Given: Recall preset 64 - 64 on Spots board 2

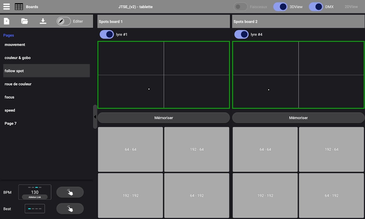Looking at the screenshot, I should click(265, 149).
